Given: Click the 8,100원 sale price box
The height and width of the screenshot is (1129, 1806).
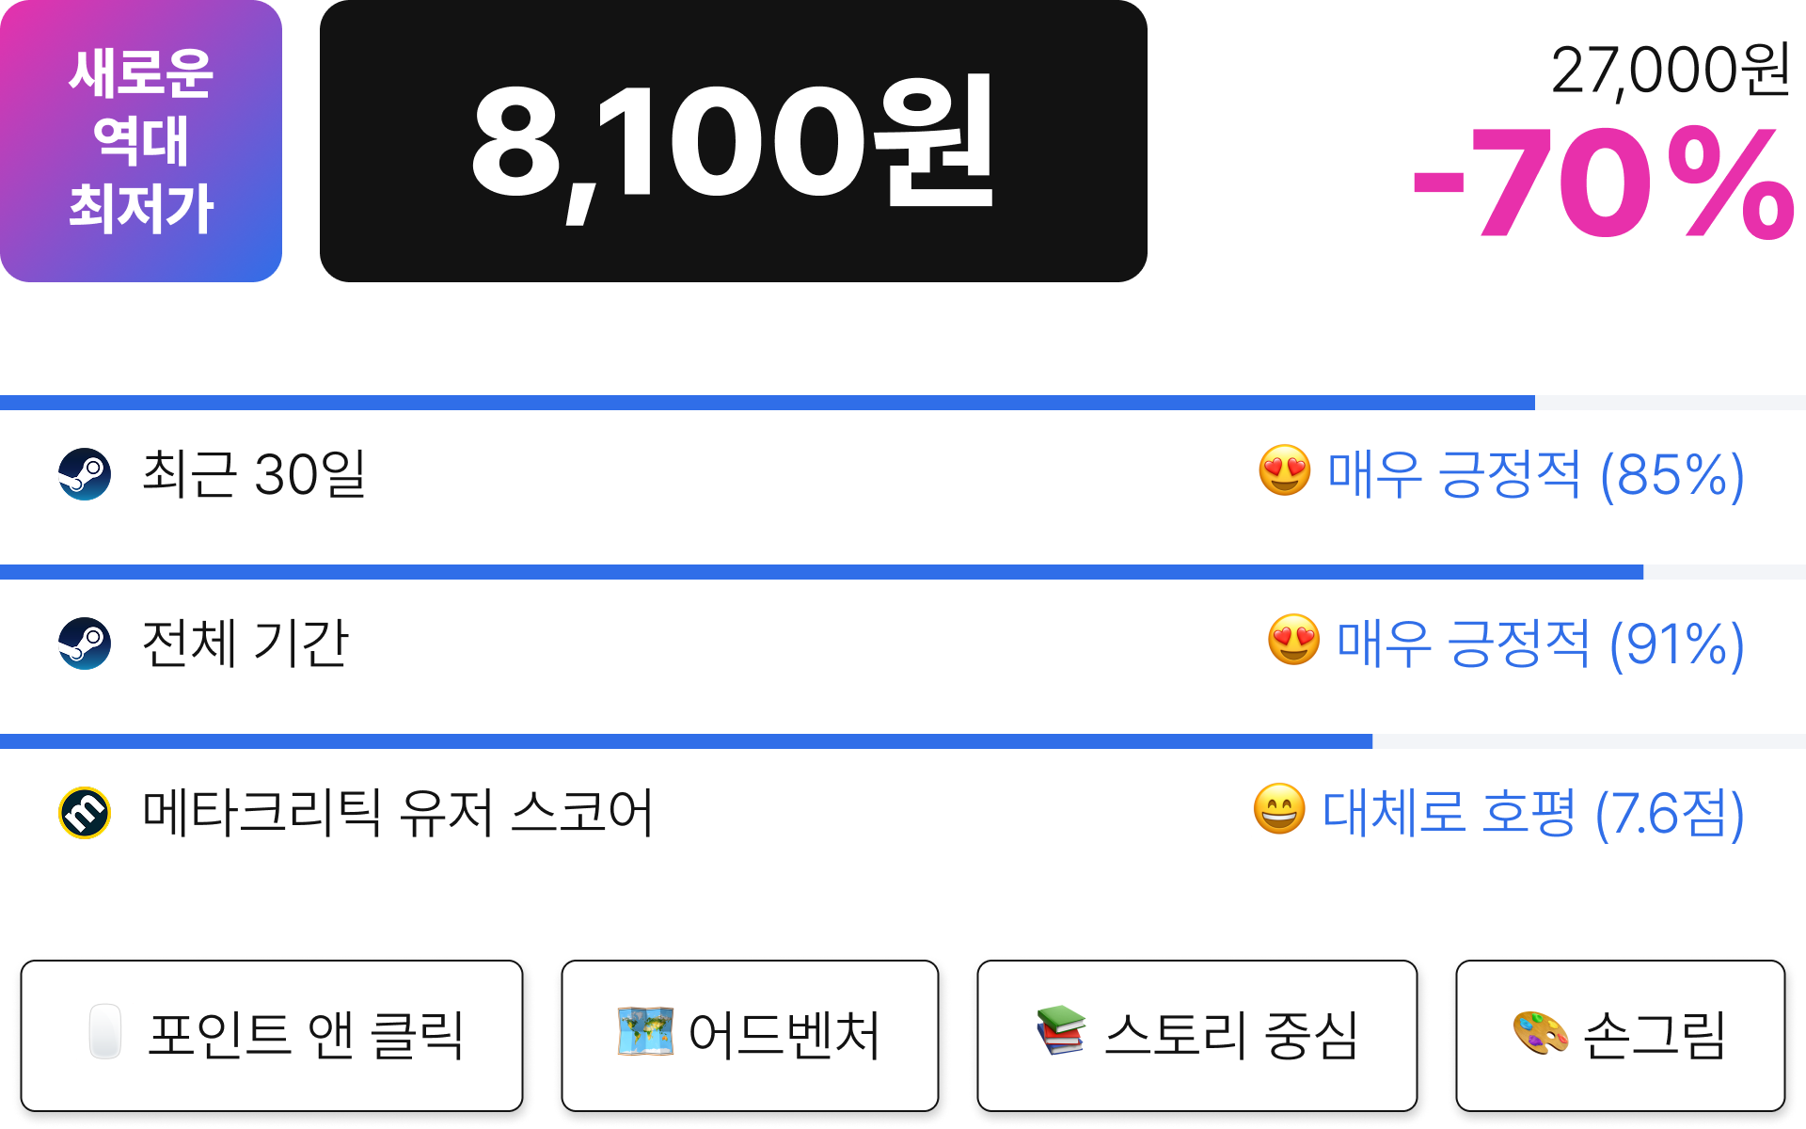Looking at the screenshot, I should point(734,141).
